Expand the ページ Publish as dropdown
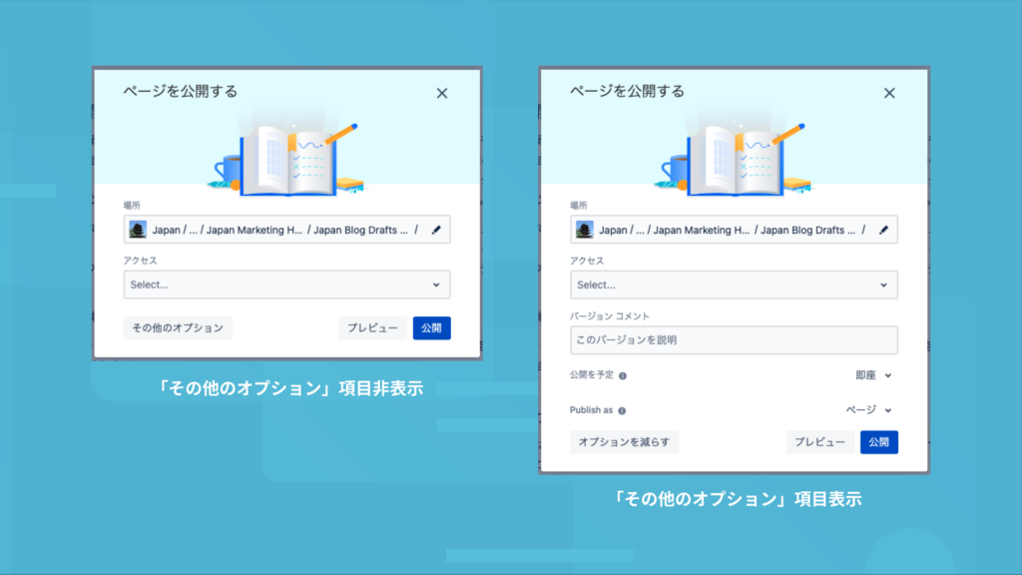 [x=869, y=410]
